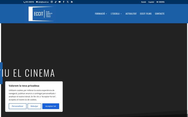Open MI CUENTA account page
This screenshot has height=117, width=188.
point(160,2)
